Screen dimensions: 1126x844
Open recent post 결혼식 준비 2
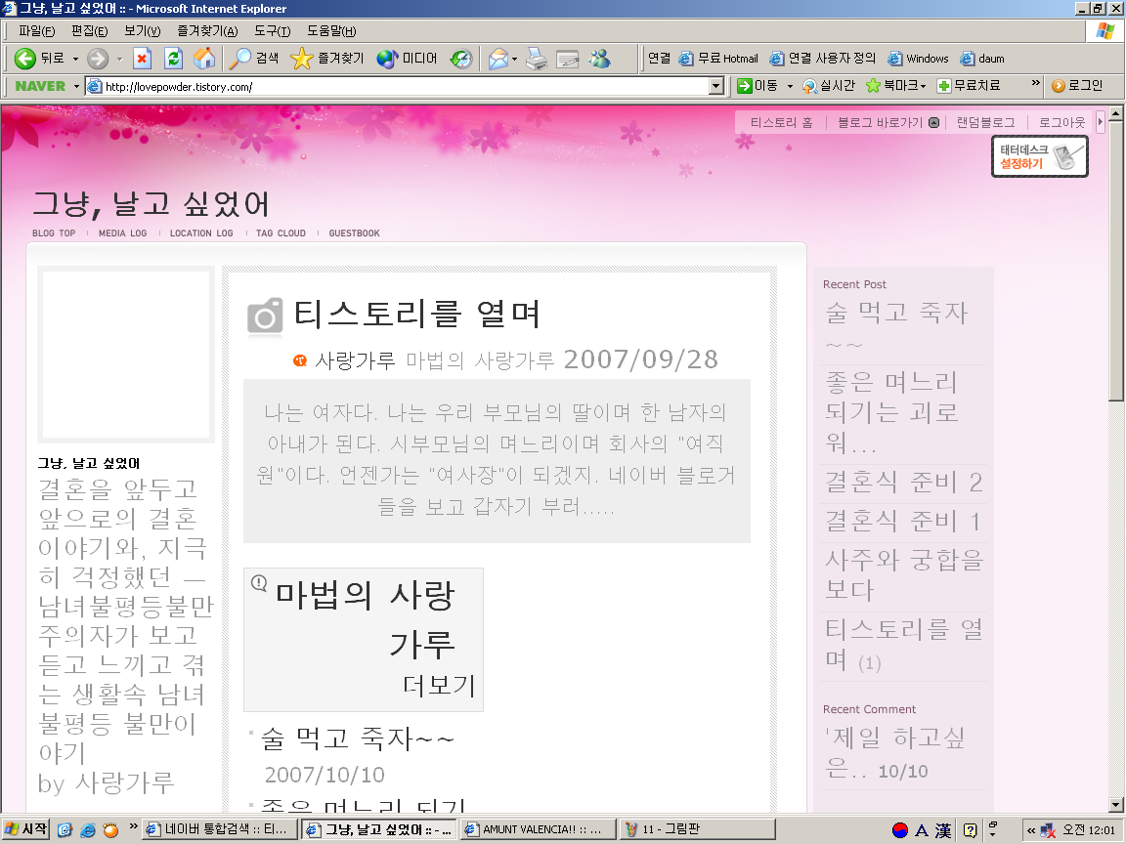coord(903,483)
